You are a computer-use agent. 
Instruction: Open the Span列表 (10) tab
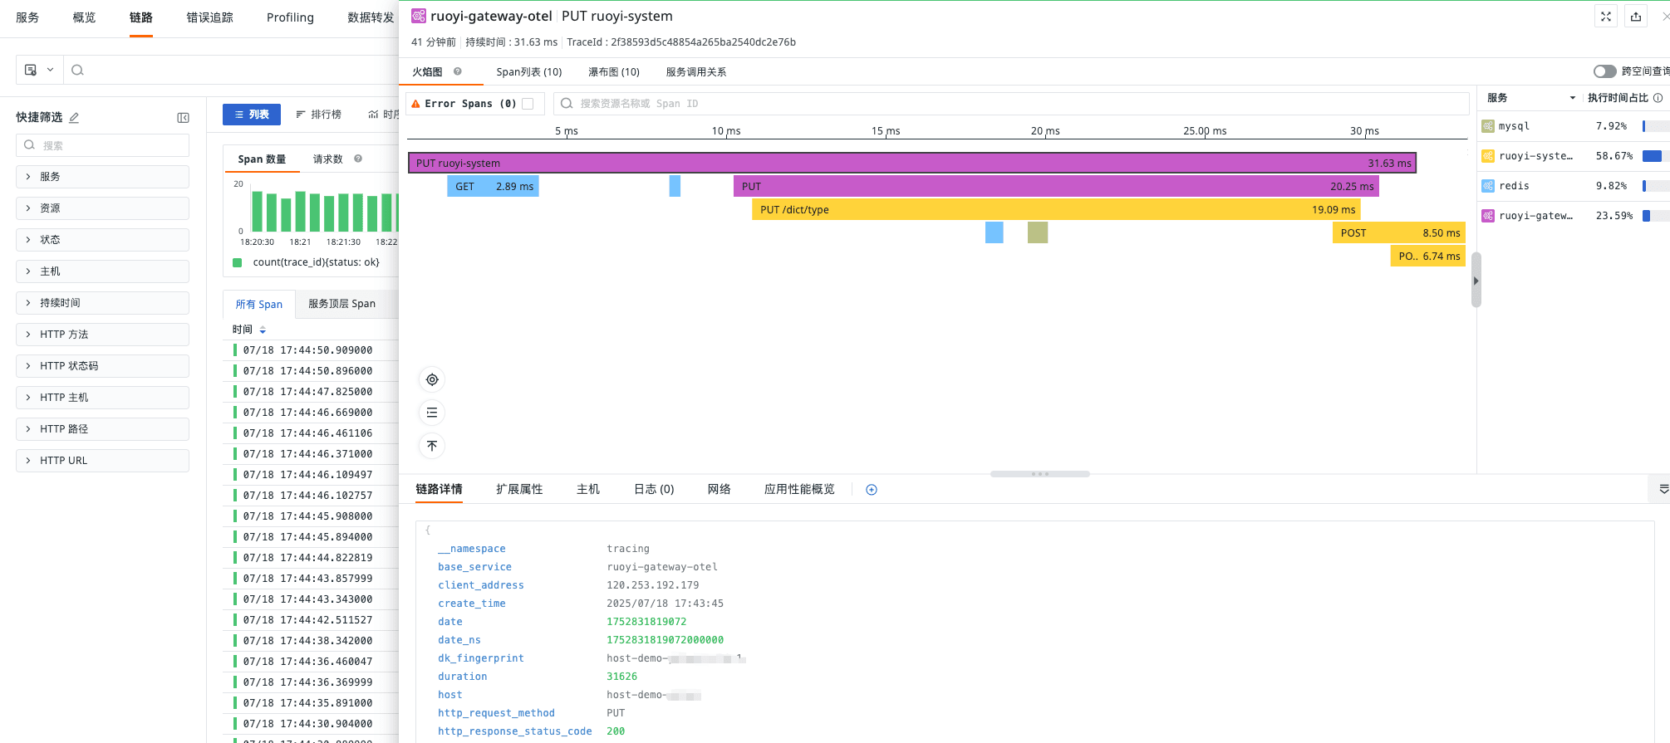tap(529, 72)
